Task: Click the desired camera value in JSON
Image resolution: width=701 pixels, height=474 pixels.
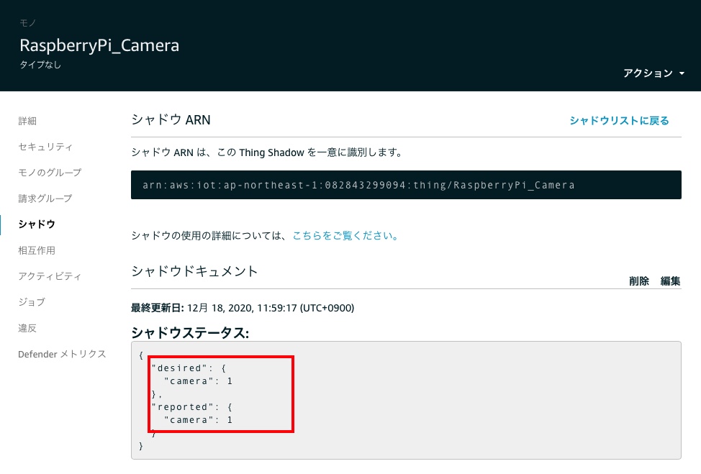Action: pos(230,381)
